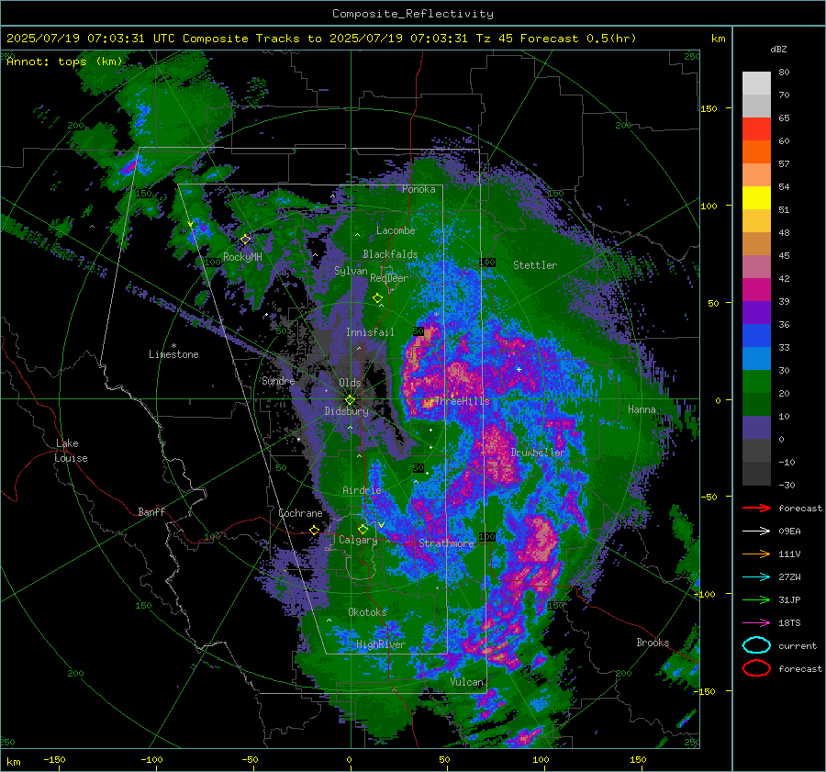Viewport: 826px width, 772px height.
Task: Click the red forecast ellipse icon
Action: coord(756,668)
